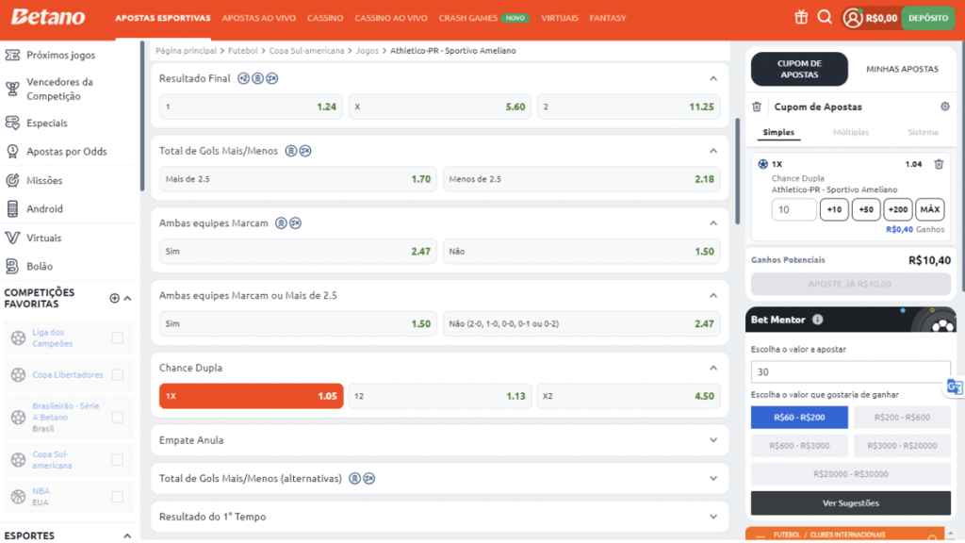965x543 pixels.
Task: Expand Resultado do 1° Tempo market
Action: (713, 517)
